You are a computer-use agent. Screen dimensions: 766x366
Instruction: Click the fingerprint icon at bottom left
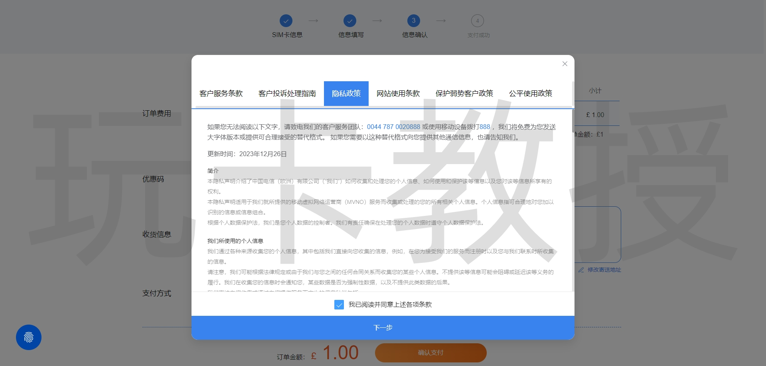click(28, 337)
